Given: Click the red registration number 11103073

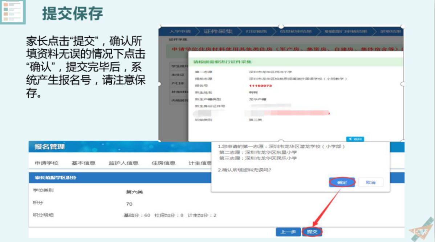Looking at the screenshot, I should [260, 86].
